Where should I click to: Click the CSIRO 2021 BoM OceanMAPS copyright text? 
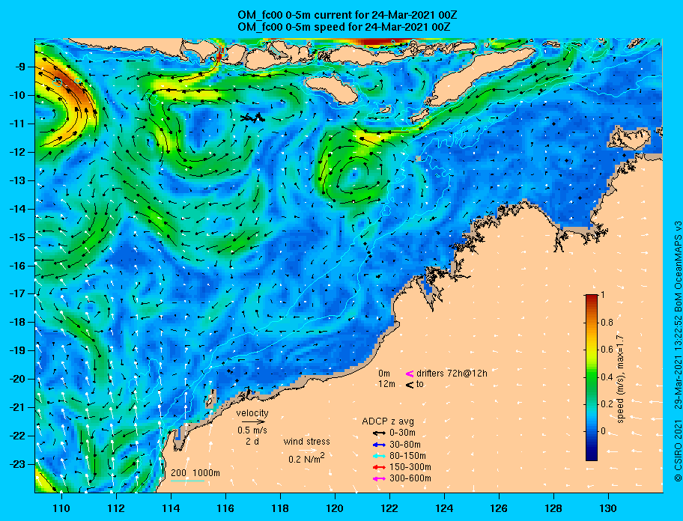pyautogui.click(x=679, y=351)
